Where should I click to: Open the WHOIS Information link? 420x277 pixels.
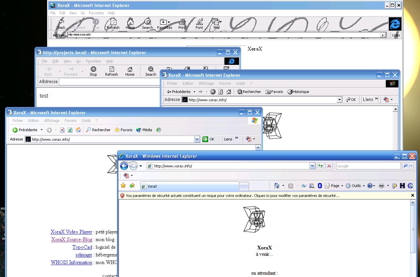(71, 262)
